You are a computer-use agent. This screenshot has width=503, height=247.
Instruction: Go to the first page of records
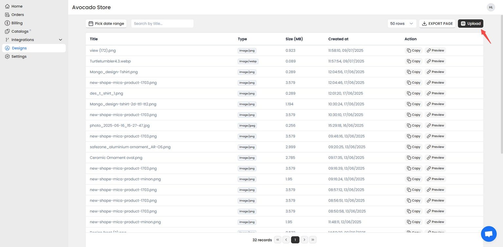pos(278,240)
